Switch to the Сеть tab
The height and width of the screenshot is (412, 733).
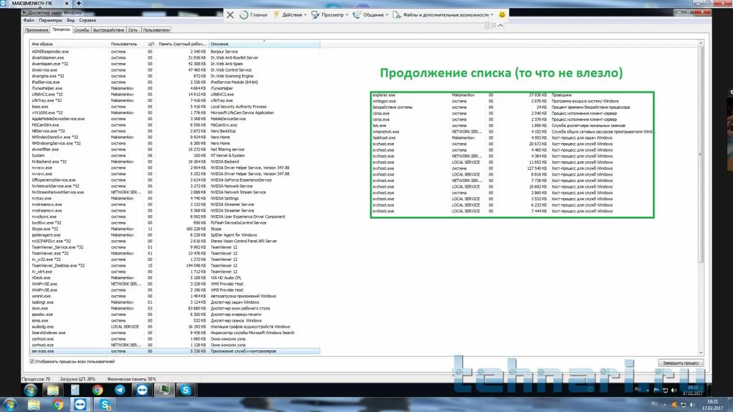(x=133, y=30)
